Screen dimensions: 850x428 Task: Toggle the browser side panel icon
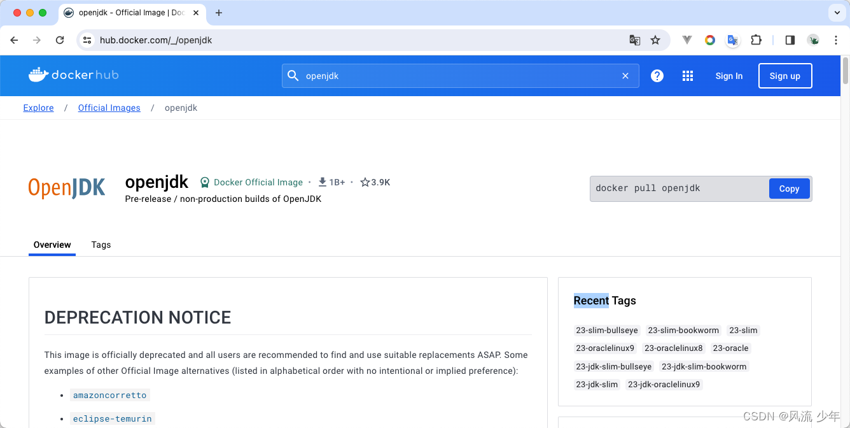[790, 40]
